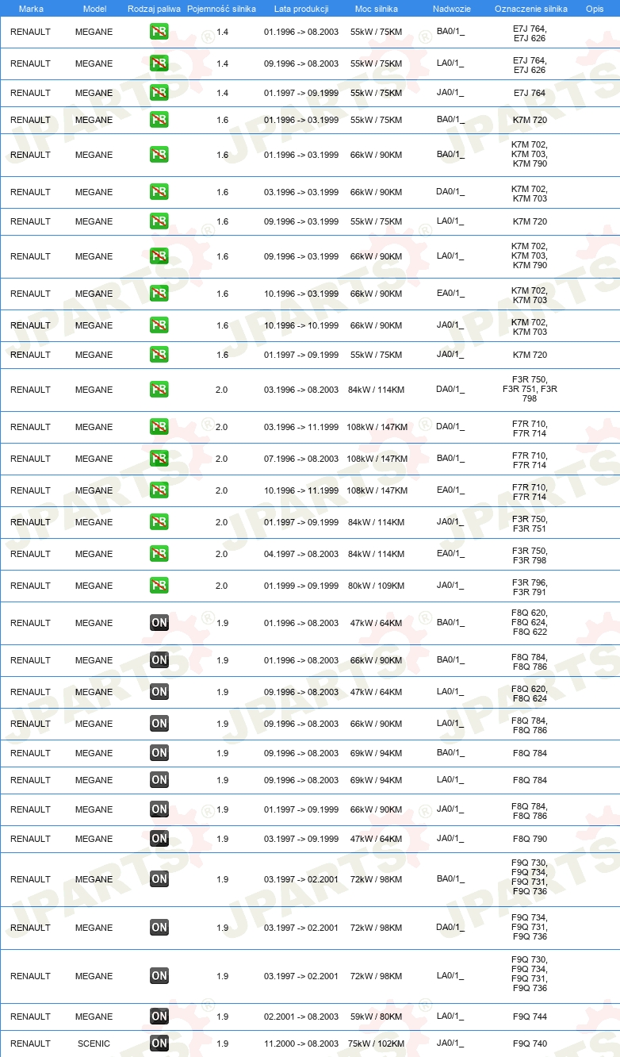
Task: Click the petrol icon in the 1.4 JA0/1_ row
Action: 159,93
